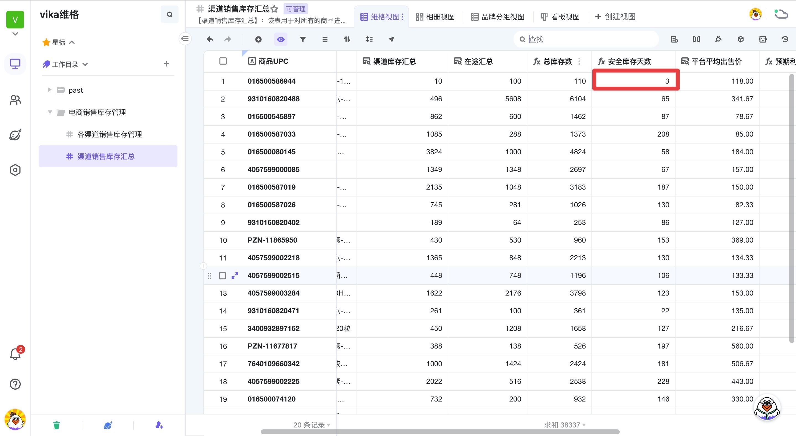The image size is (796, 436).
Task: Open the 维格视图 tab options menu
Action: [402, 17]
